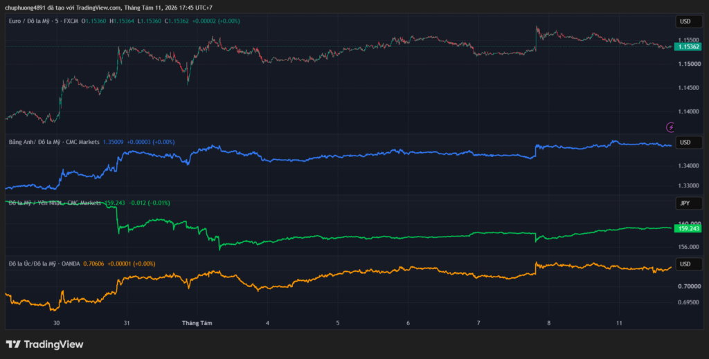
Task: Click the 1.33000 price axis label
Action: click(x=690, y=185)
